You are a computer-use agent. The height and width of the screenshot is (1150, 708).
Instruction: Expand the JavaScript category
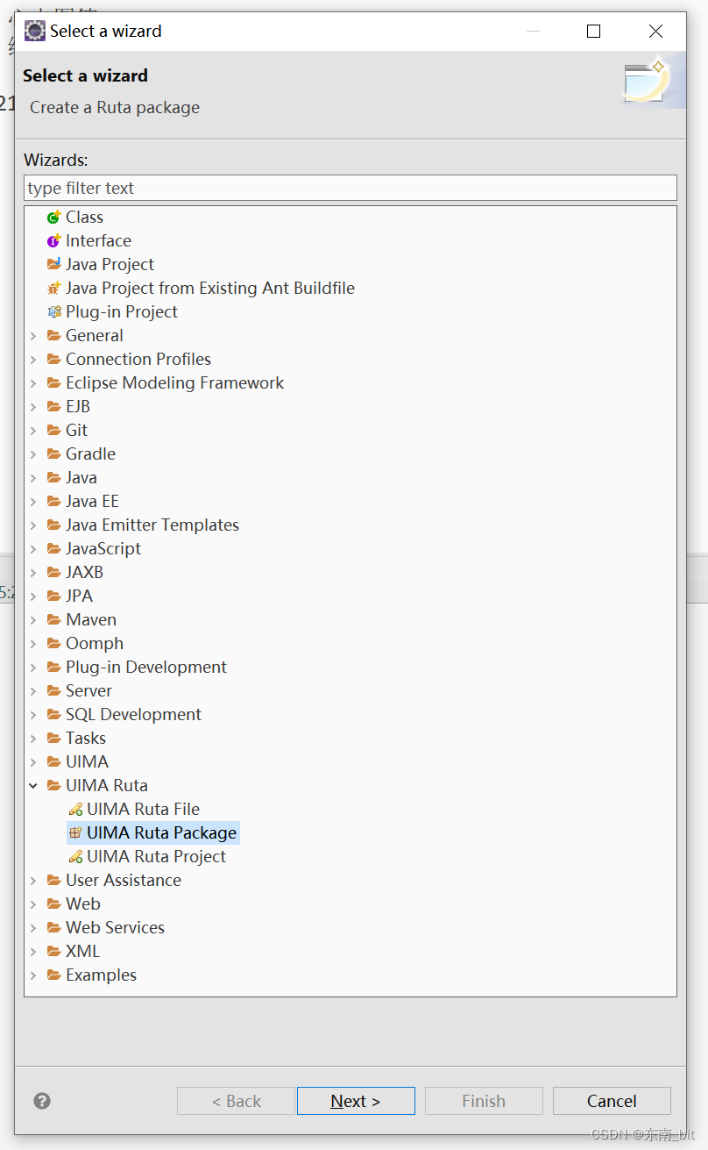coord(33,548)
